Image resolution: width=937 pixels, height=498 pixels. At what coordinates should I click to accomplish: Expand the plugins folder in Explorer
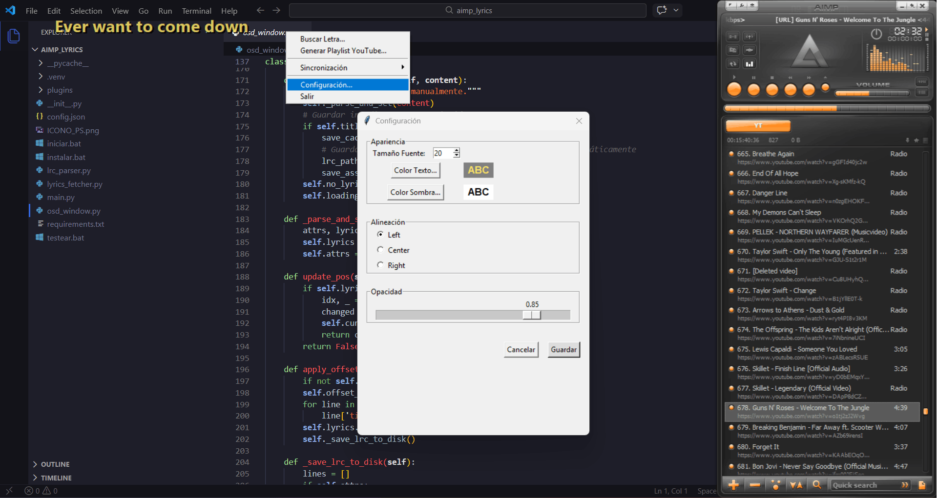pos(60,90)
